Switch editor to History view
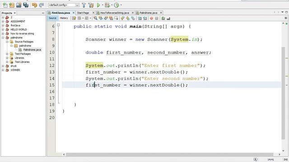Image resolution: width=289 pixels, height=162 pixels. (64, 18)
